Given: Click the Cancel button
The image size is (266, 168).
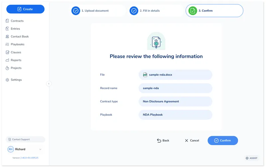Looking at the screenshot, I should tap(192, 140).
